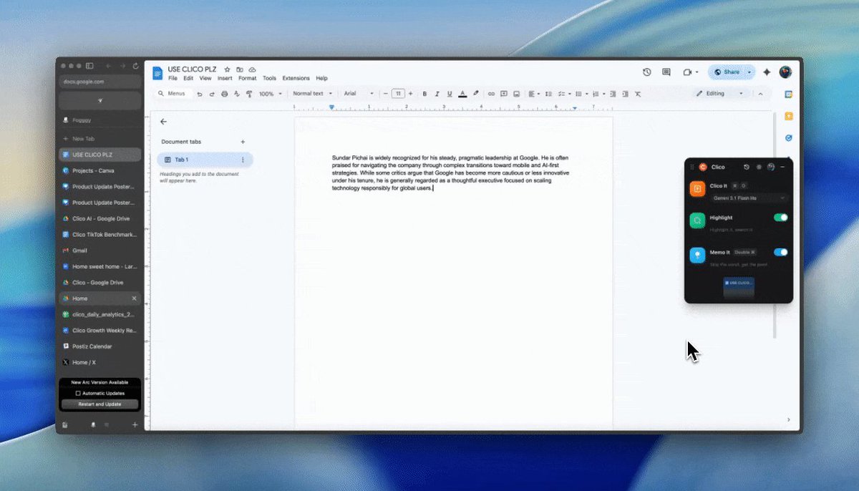Open the Gemini model dropdown in Clico
This screenshot has height=491, width=859.
click(749, 198)
